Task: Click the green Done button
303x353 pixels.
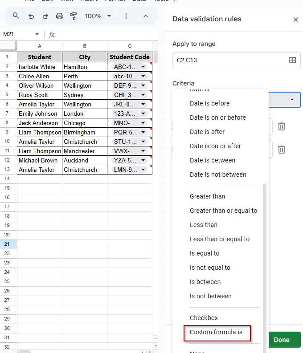Action: pyautogui.click(x=285, y=340)
